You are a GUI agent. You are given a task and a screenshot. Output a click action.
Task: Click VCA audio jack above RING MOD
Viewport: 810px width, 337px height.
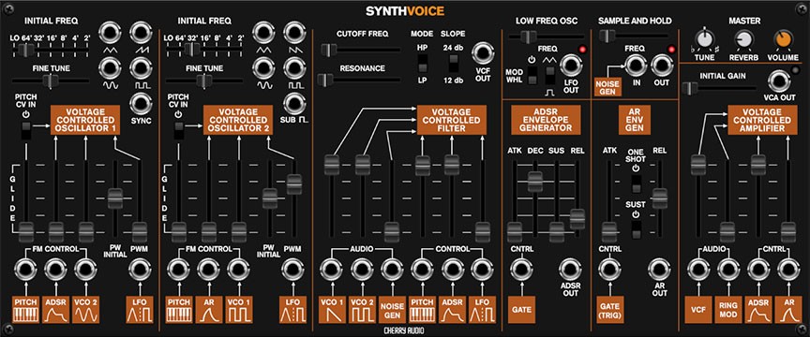click(727, 269)
